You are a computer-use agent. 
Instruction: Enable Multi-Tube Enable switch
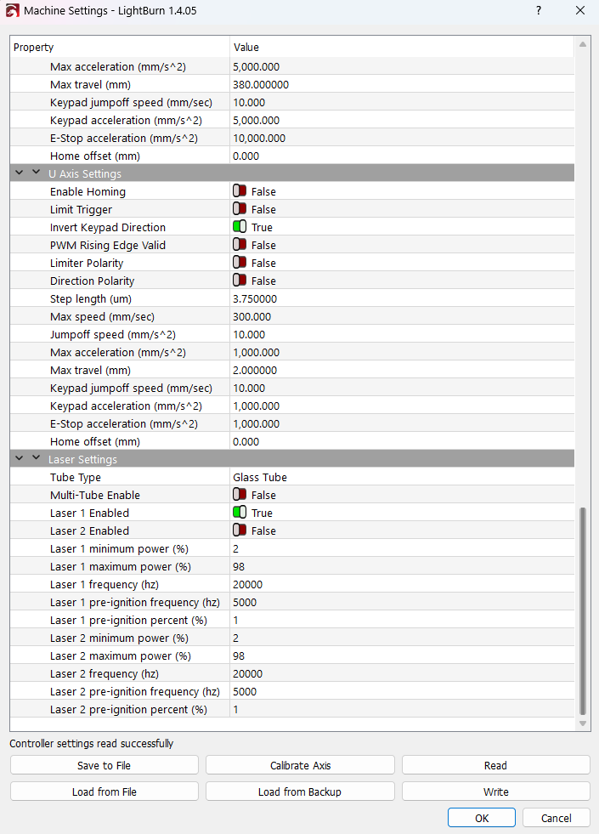pyautogui.click(x=239, y=495)
